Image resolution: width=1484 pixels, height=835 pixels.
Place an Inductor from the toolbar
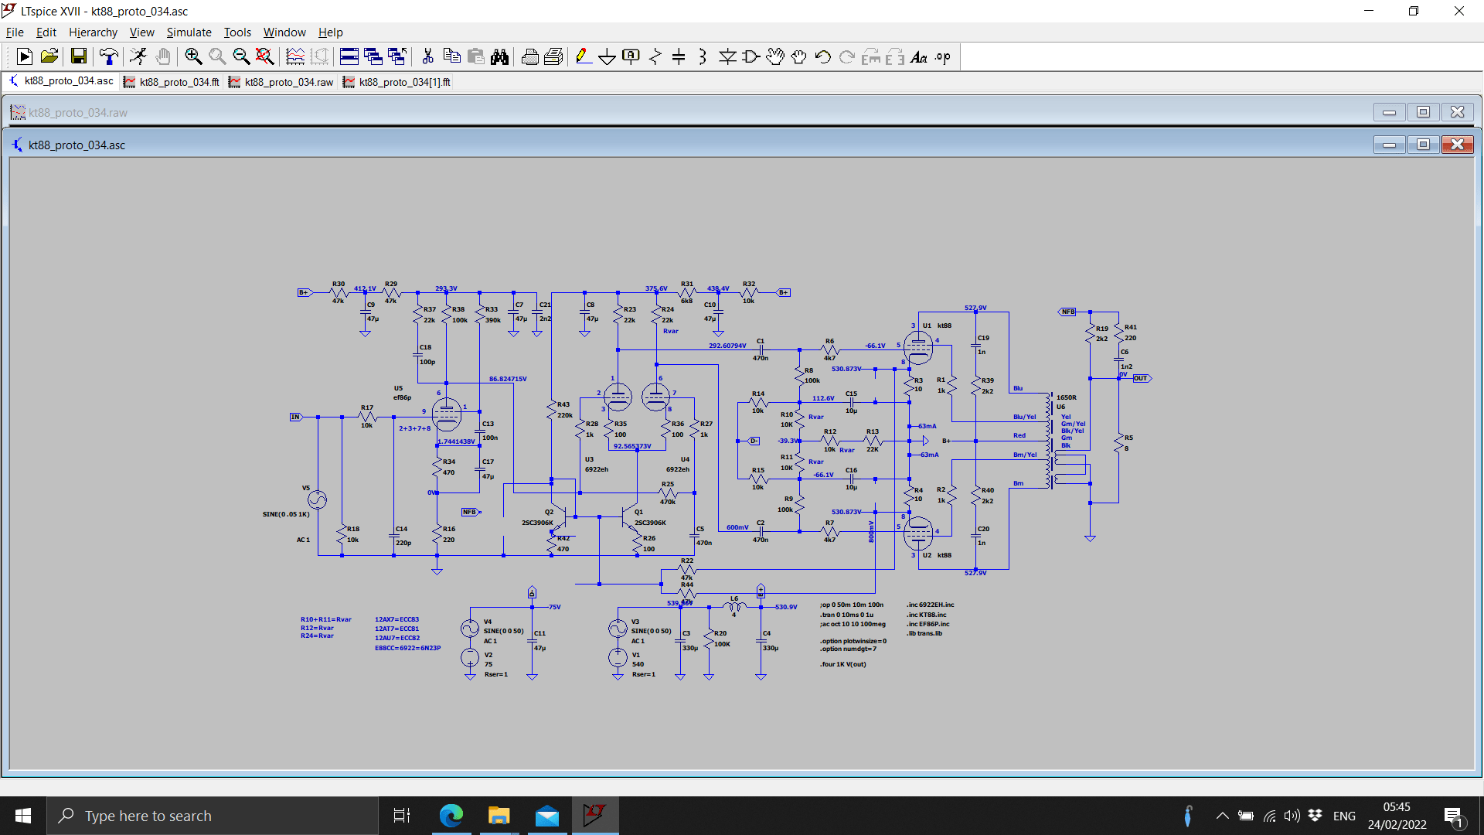[703, 56]
